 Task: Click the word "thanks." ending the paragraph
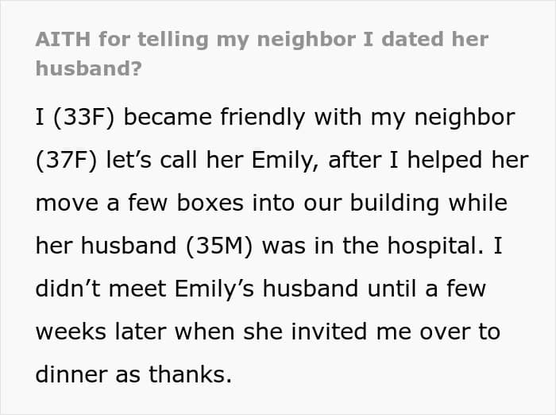click(190, 374)
